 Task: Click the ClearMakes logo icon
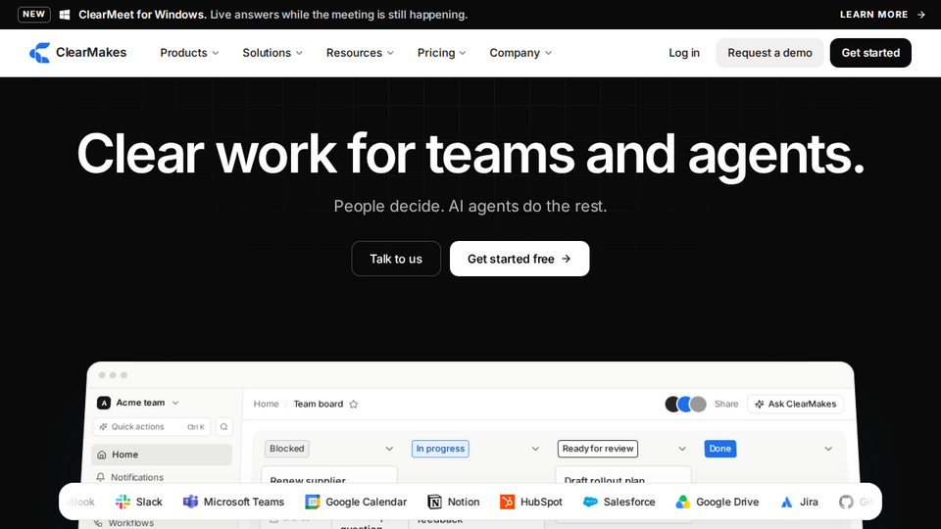point(39,53)
